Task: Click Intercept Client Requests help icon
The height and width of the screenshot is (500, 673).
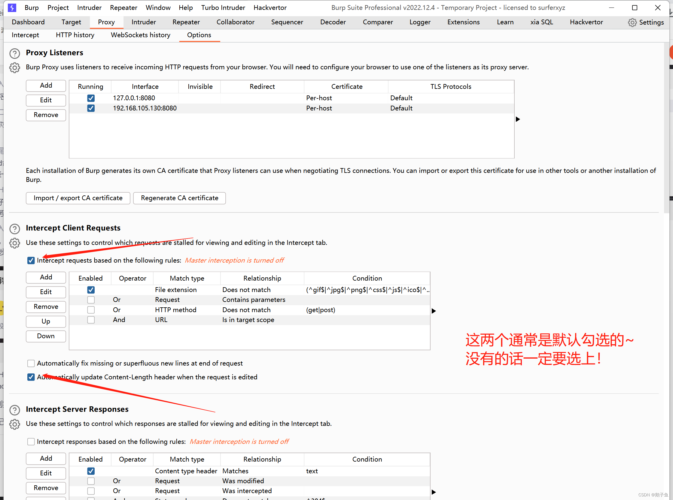Action: click(x=14, y=229)
